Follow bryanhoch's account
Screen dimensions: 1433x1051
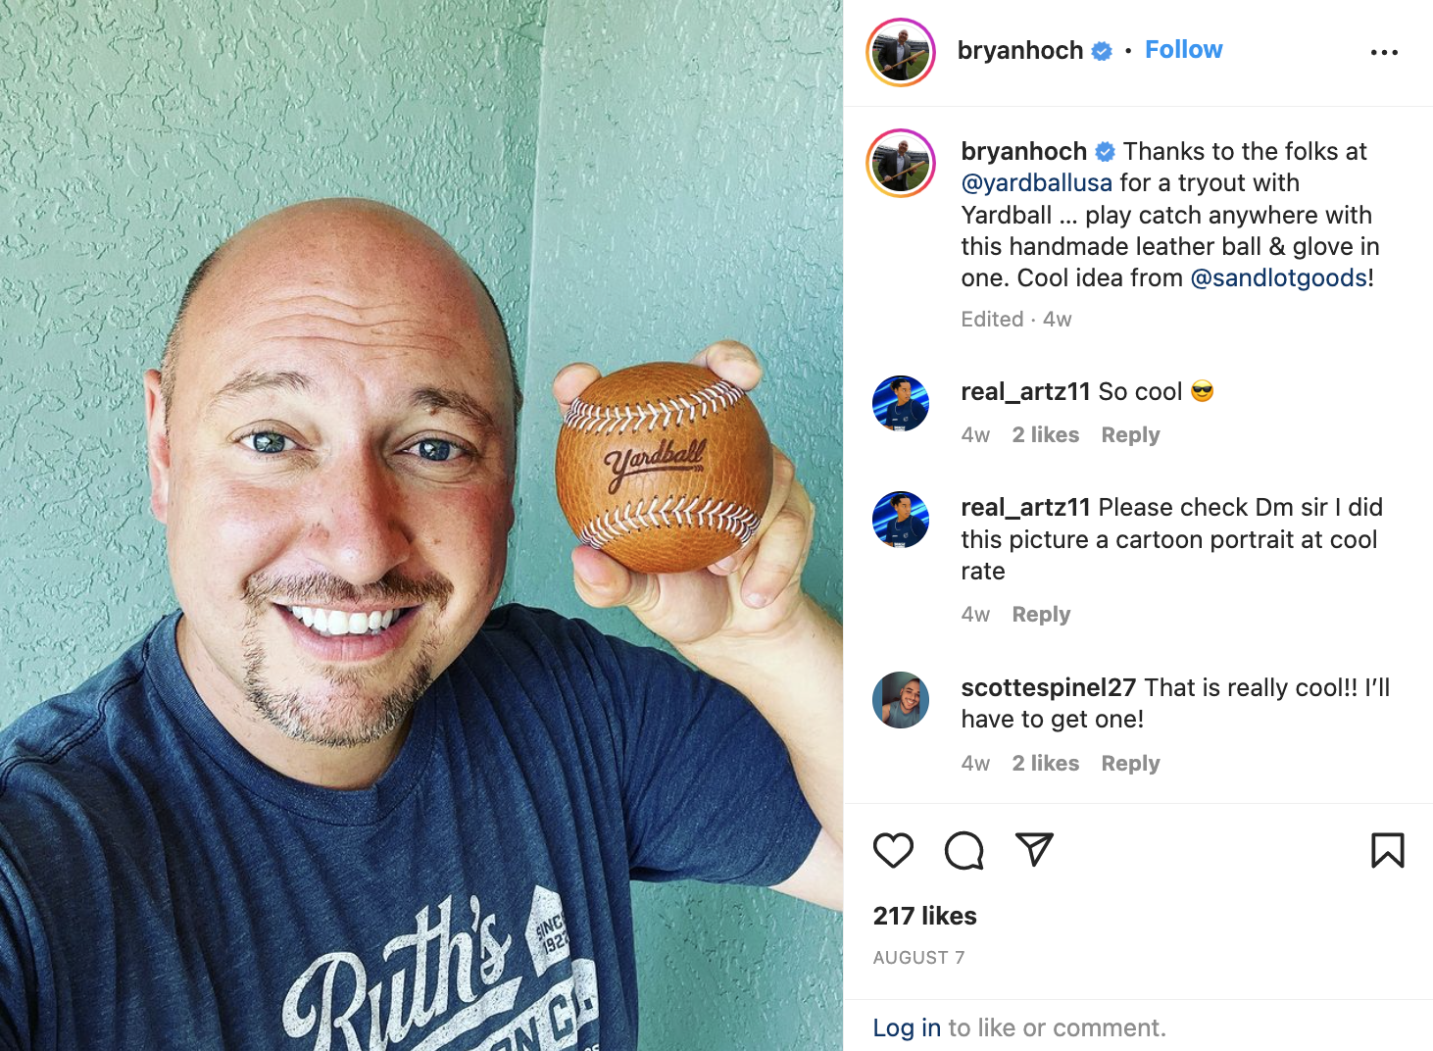click(x=1183, y=50)
